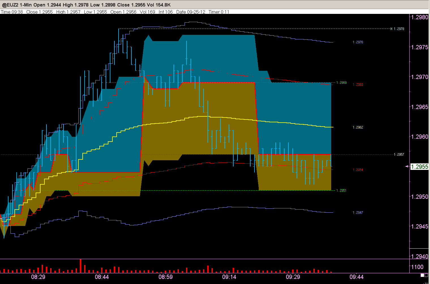This screenshot has height=284, width=430.
Task: Click the 1.2945 price axis label
Action: [420, 226]
